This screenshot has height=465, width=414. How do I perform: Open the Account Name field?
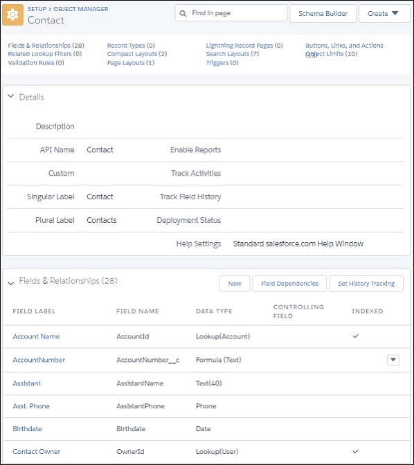coord(36,336)
